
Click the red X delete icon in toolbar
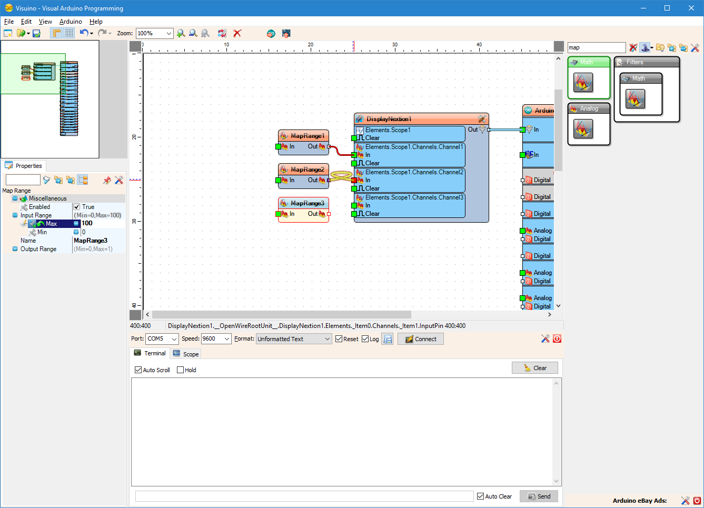pyautogui.click(x=237, y=33)
